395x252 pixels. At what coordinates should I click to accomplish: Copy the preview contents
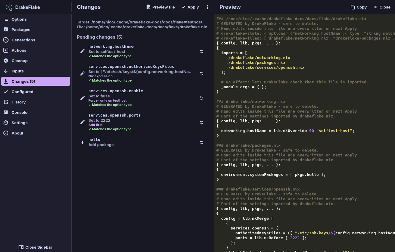[x=358, y=7]
